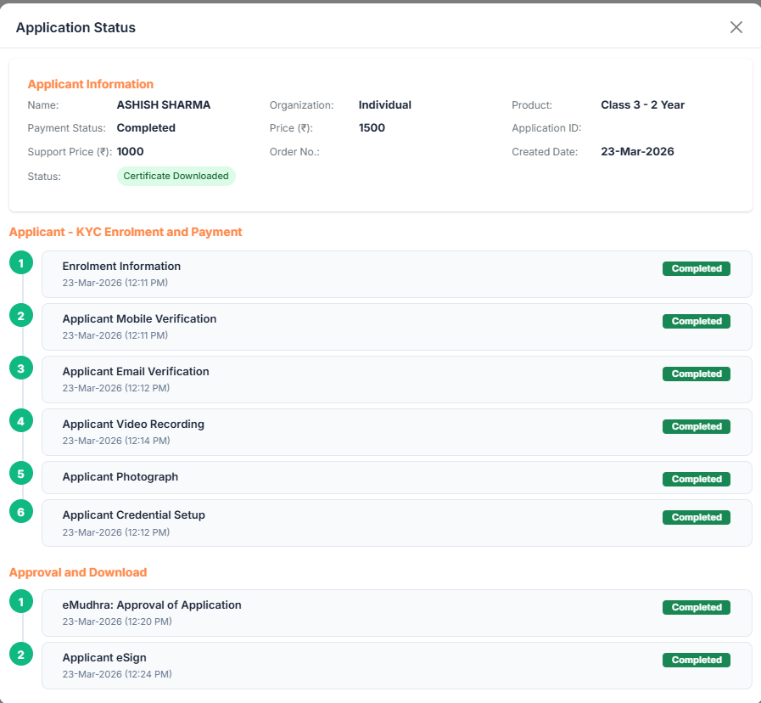Click step 1 circle for eMudhra Approval
761x703 pixels.
point(21,602)
